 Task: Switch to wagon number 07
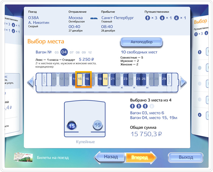pos(72,53)
